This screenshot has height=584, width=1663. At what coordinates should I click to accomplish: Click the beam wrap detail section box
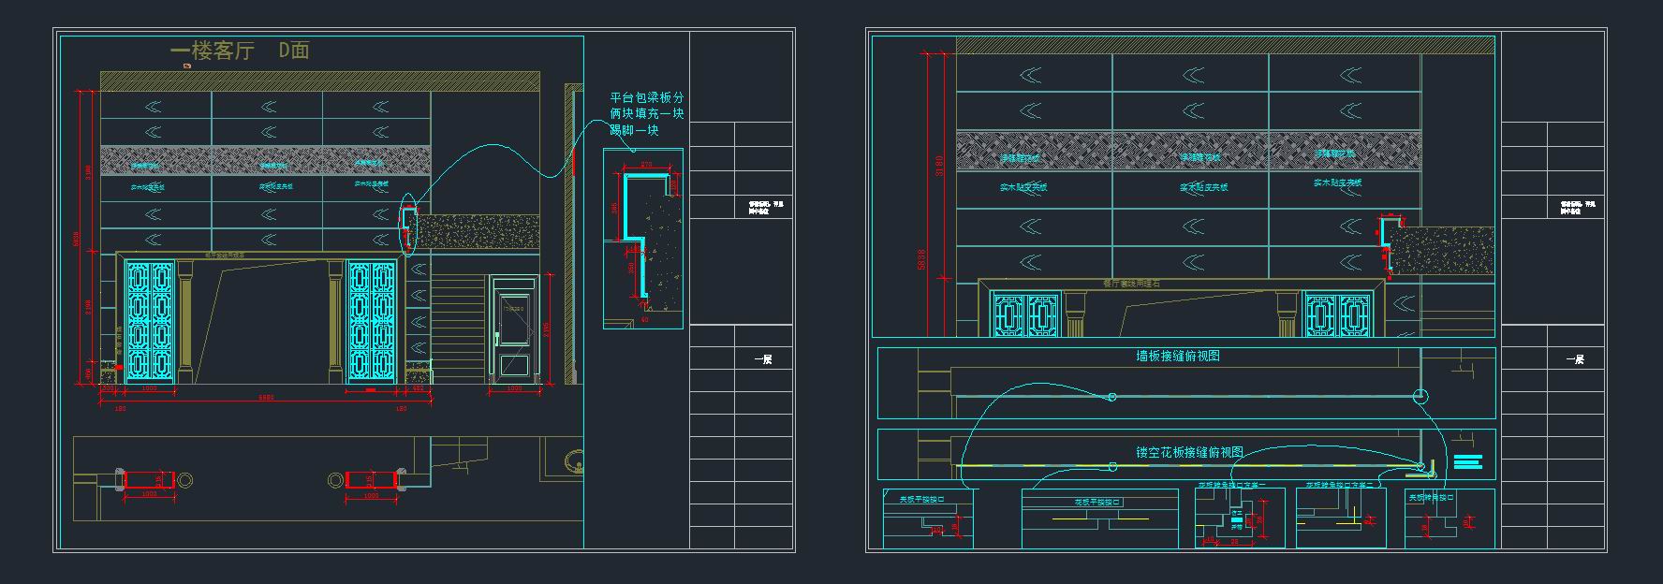(x=642, y=239)
